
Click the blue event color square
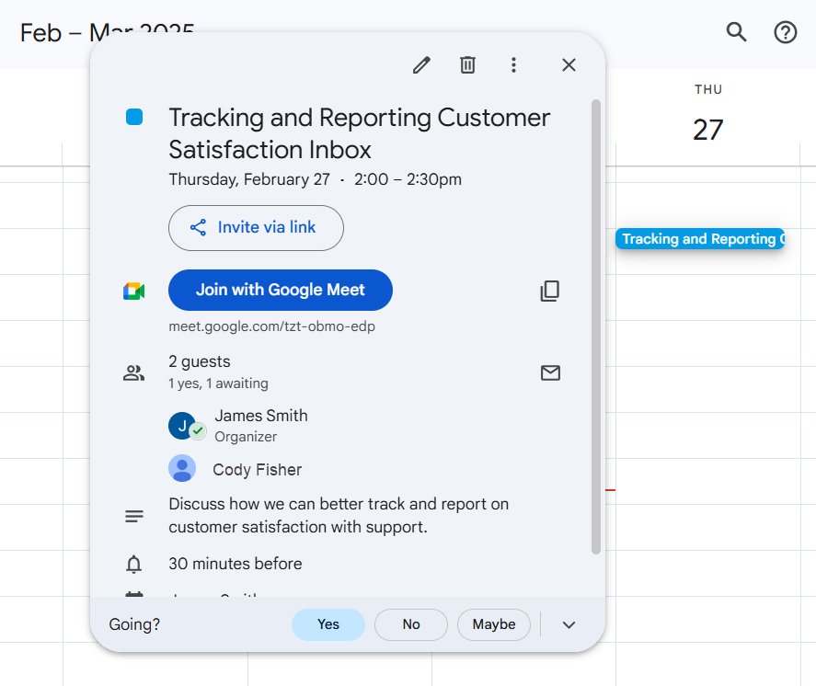pyautogui.click(x=135, y=117)
